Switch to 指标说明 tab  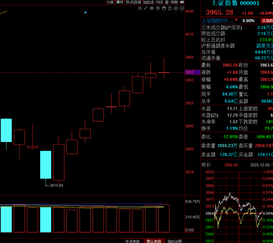[175, 241]
